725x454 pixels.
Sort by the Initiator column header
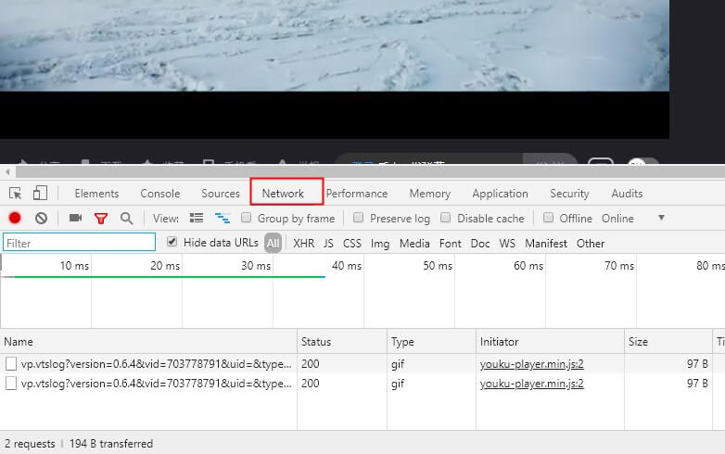coord(550,342)
